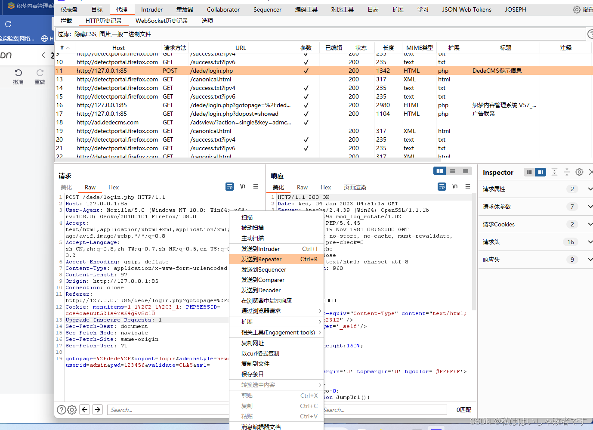
Task: Click request search help icon
Action: coord(62,410)
